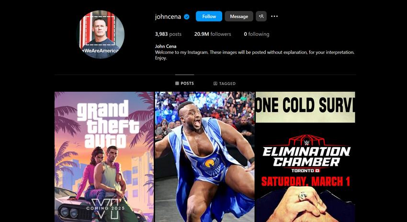Open the 0 following list
This screenshot has height=222, width=407.
[x=256, y=34]
